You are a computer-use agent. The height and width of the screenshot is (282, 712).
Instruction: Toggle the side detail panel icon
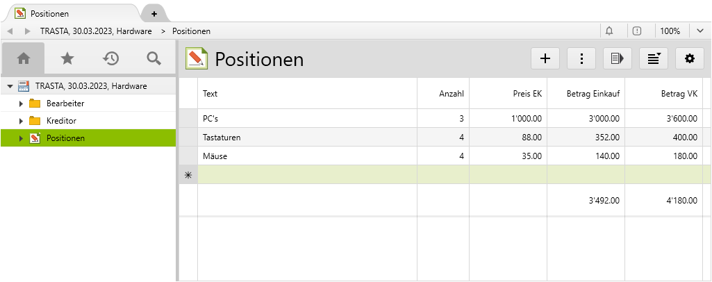click(x=618, y=59)
